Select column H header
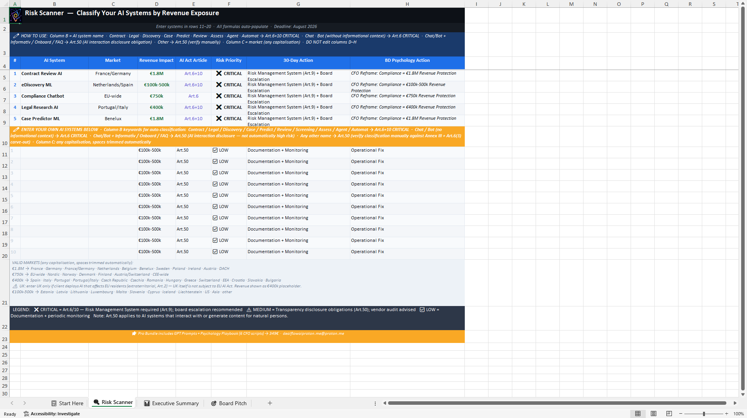 [407, 4]
